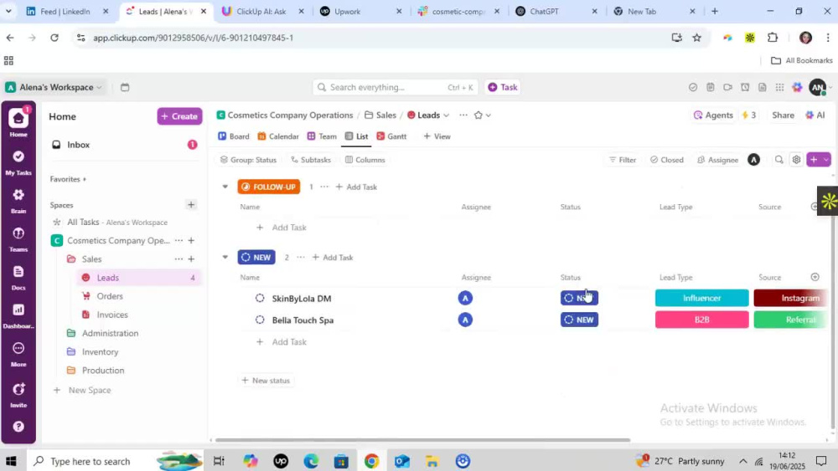The image size is (838, 471).
Task: Open Brain in left rail
Action: tap(18, 201)
